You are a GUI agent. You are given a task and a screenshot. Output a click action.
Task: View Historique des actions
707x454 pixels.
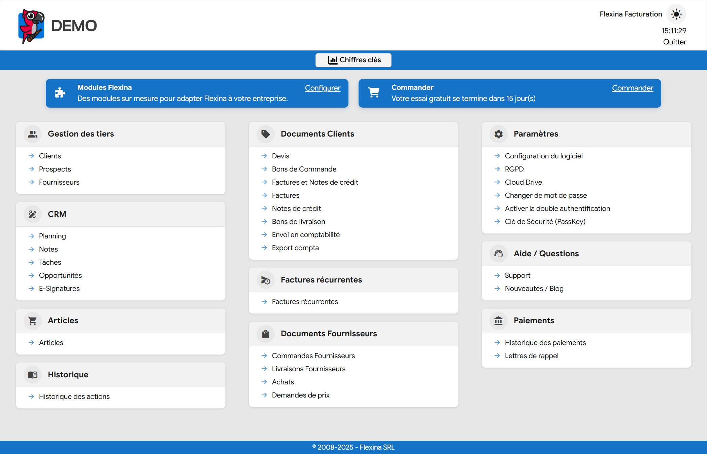[x=74, y=396]
